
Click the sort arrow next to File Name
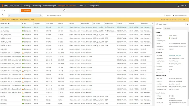click(x=9, y=24)
